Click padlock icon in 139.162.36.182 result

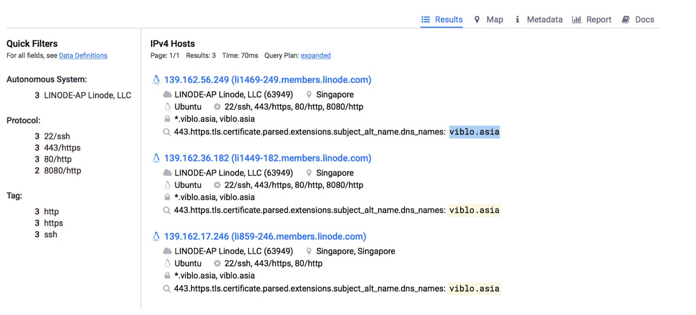[x=167, y=197]
